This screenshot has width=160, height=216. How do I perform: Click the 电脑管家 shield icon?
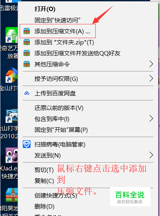point(27,144)
